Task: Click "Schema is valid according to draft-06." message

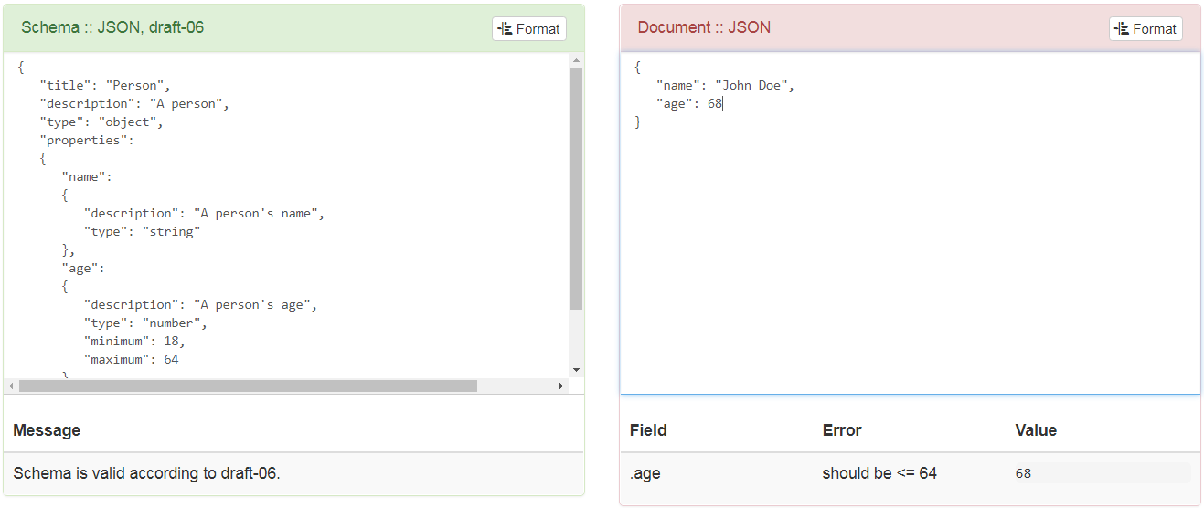Action: pyautogui.click(x=146, y=473)
